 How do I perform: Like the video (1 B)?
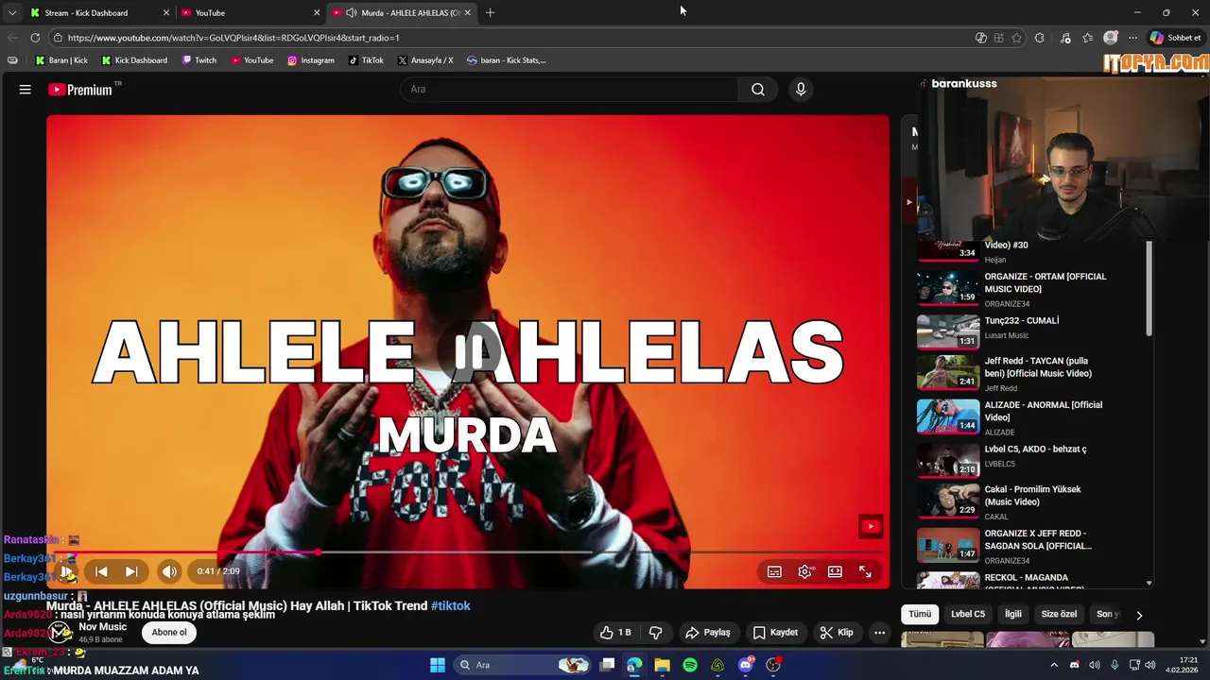[x=615, y=633]
